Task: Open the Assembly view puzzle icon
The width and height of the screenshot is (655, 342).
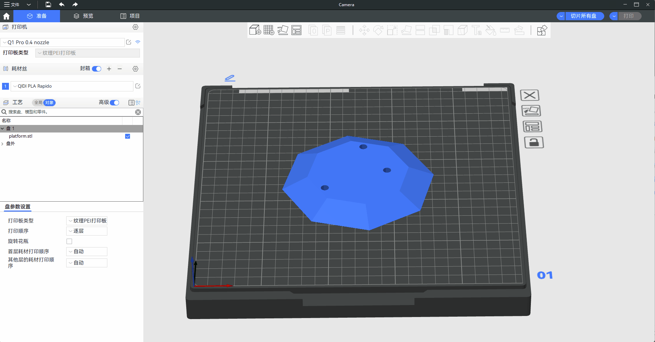Action: (542, 30)
